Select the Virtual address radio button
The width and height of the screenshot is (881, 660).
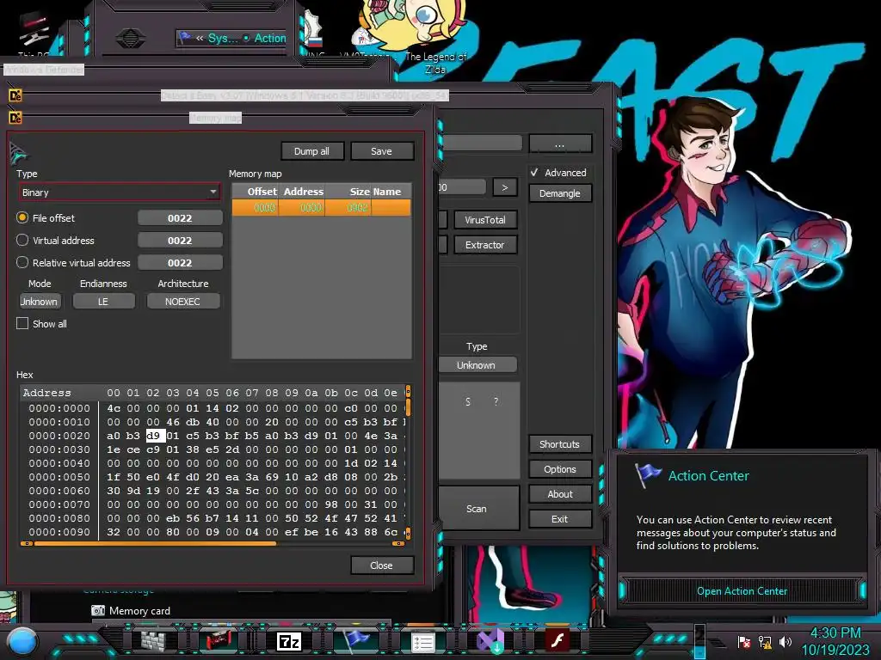[22, 241]
